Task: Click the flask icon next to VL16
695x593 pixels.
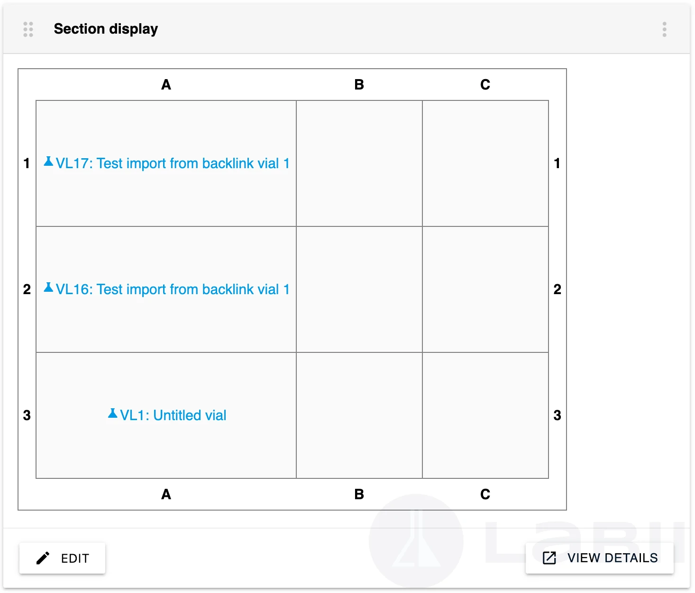Action: (x=48, y=288)
